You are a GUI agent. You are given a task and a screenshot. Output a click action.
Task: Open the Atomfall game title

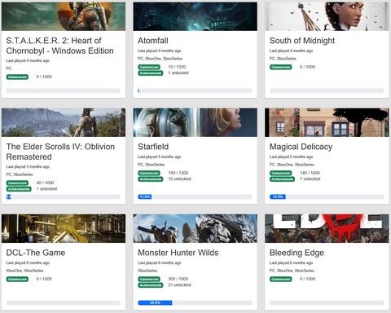point(153,41)
